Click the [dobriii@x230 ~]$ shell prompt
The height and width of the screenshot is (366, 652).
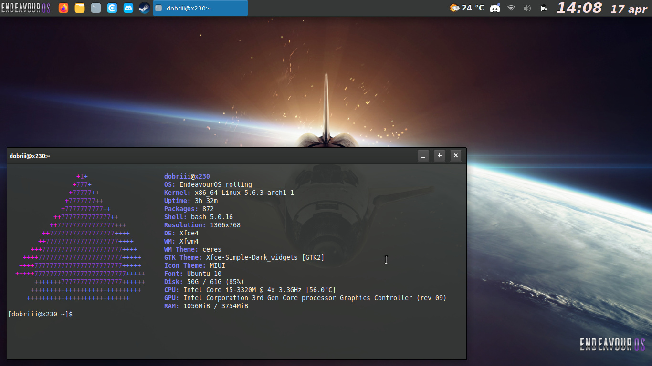[41, 314]
